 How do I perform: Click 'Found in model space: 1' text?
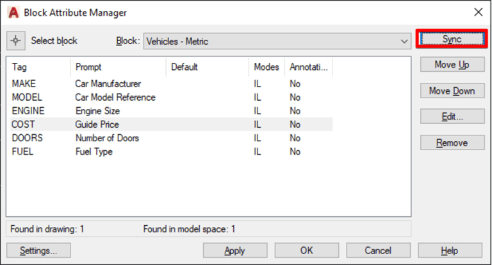coord(189,229)
